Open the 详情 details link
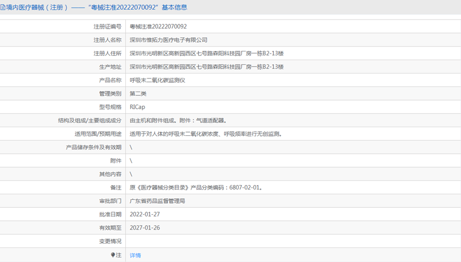Viewport: 461px width, 262px height. click(135, 256)
